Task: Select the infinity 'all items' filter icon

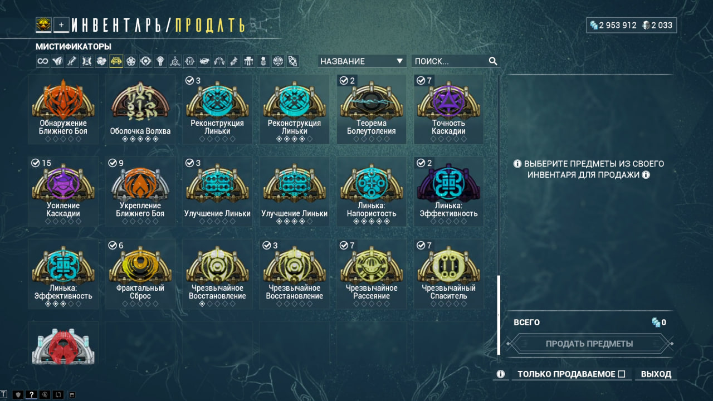Action: click(x=42, y=61)
